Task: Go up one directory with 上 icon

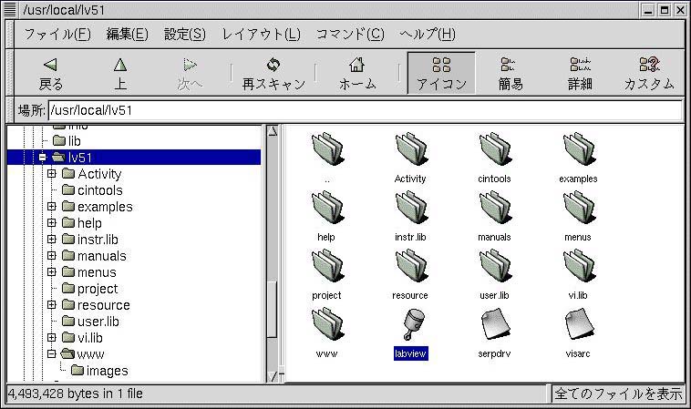Action: (x=120, y=66)
